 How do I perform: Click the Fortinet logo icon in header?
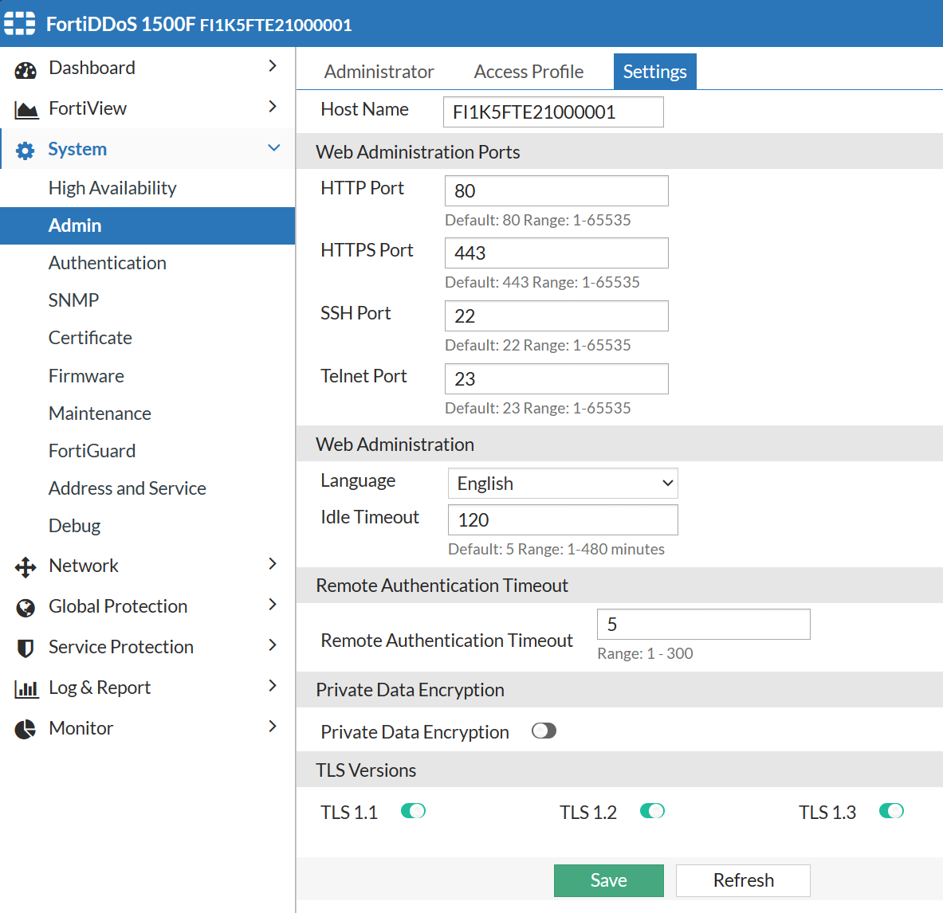pyautogui.click(x=20, y=23)
